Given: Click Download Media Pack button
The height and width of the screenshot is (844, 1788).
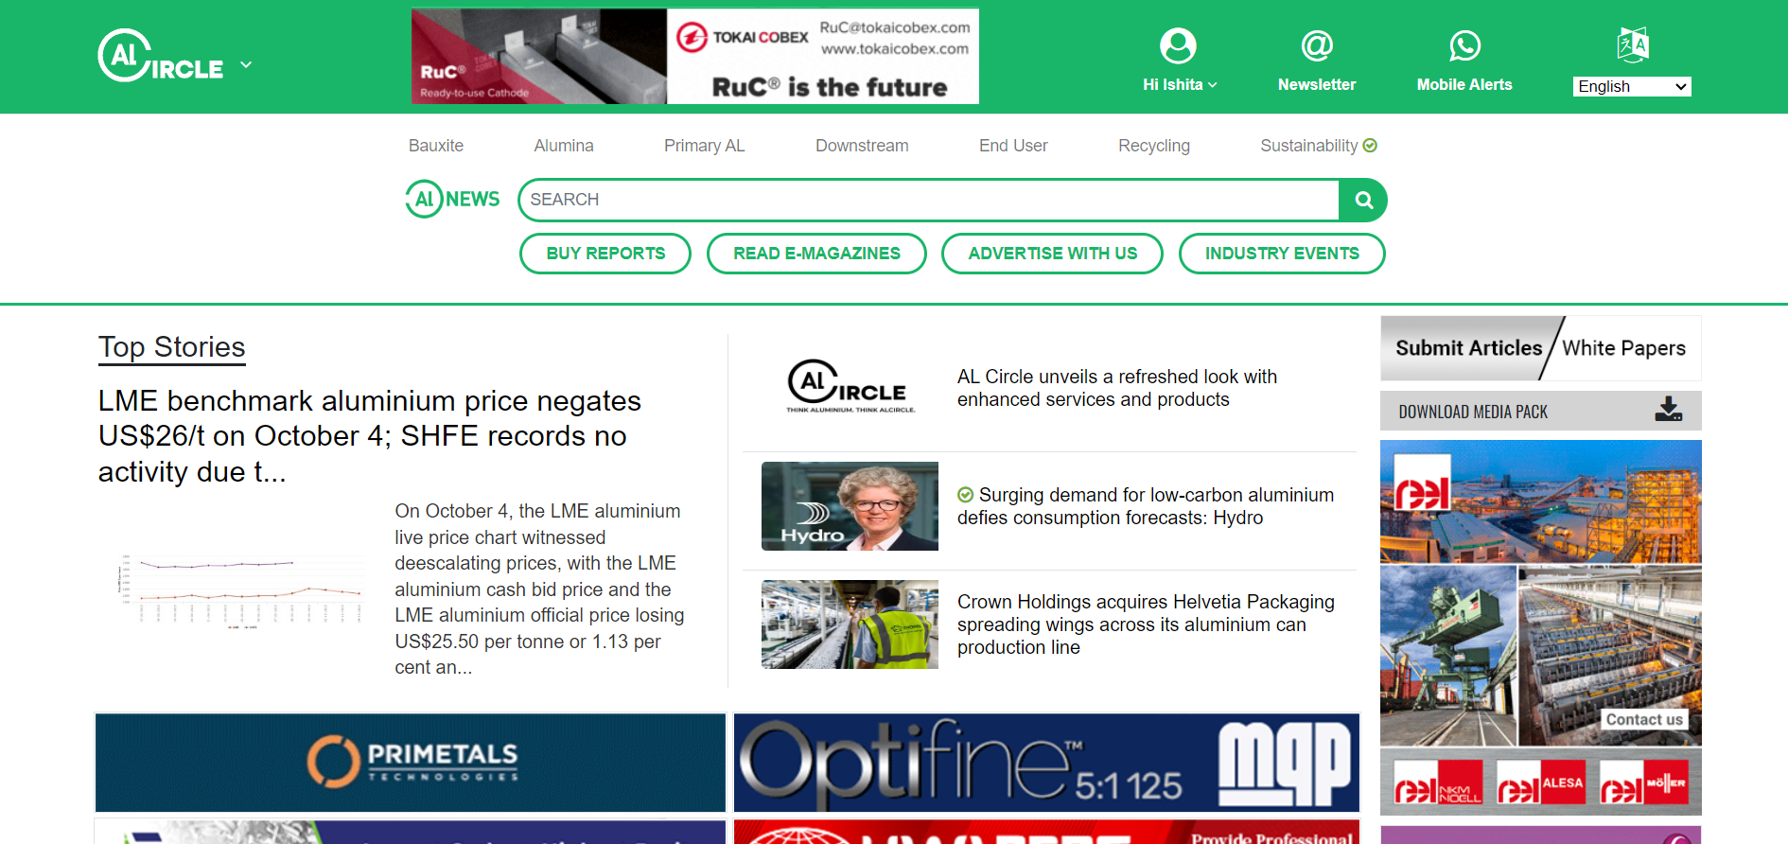Looking at the screenshot, I should click(1540, 412).
